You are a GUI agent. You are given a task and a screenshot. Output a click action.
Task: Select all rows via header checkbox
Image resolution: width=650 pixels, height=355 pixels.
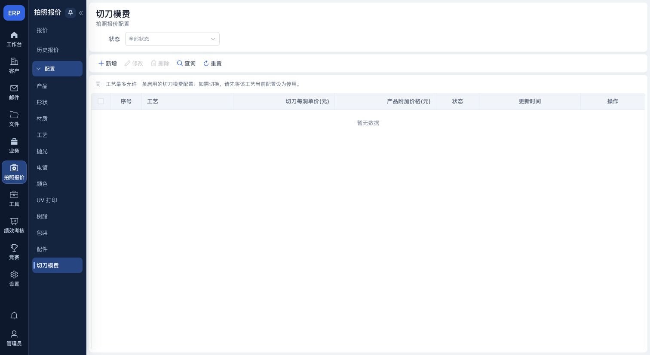[101, 101]
